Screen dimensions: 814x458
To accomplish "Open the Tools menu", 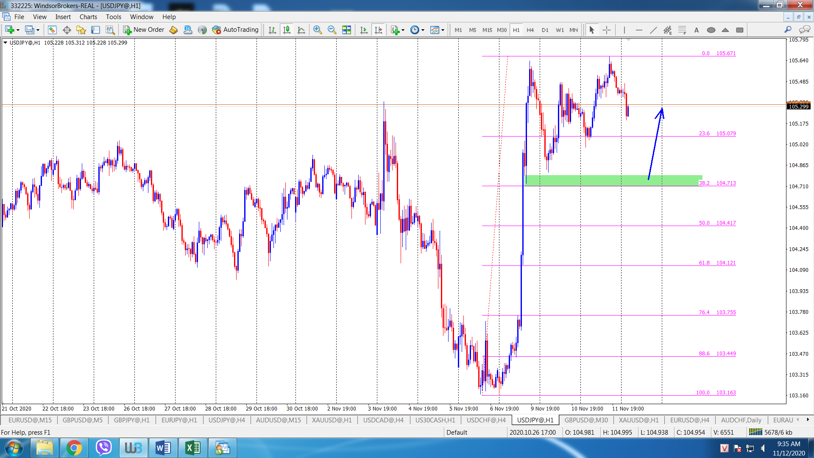I will point(114,17).
